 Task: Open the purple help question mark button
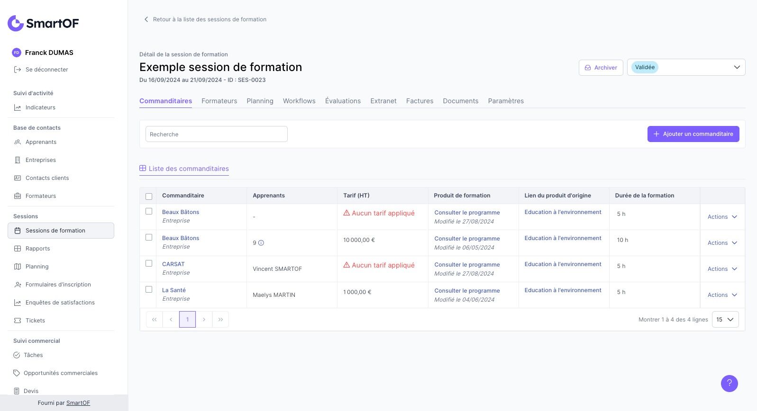click(729, 384)
